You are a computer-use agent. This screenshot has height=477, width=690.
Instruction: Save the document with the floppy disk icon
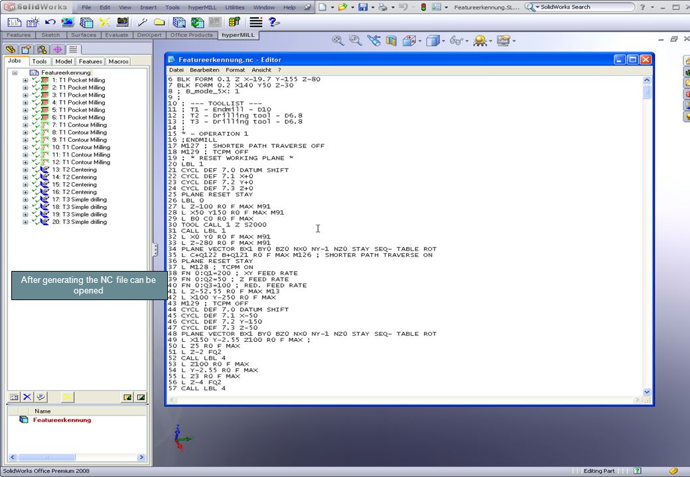[x=363, y=7]
